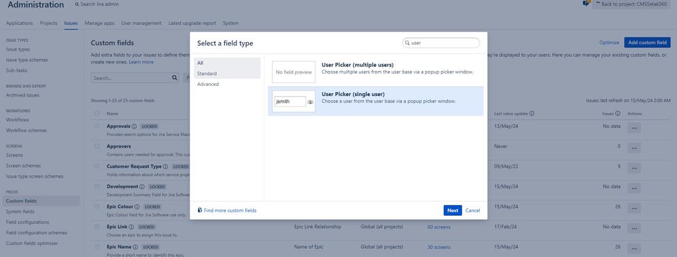
Task: Open System fields in sidebar
Action: click(x=20, y=211)
